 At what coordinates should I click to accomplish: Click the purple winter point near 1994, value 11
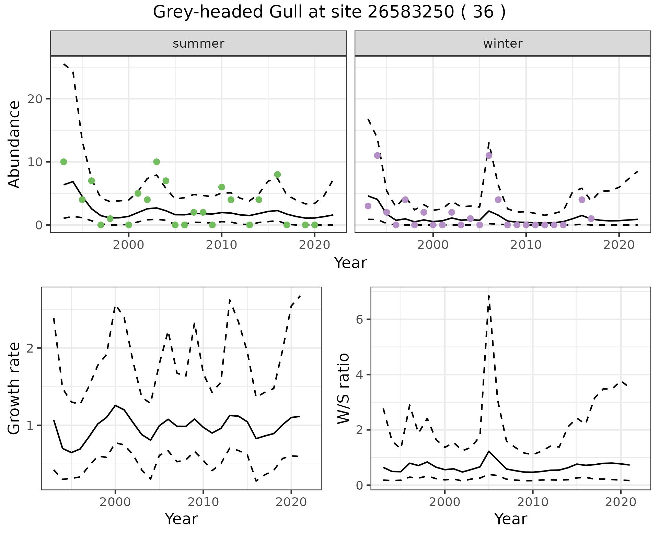[377, 155]
